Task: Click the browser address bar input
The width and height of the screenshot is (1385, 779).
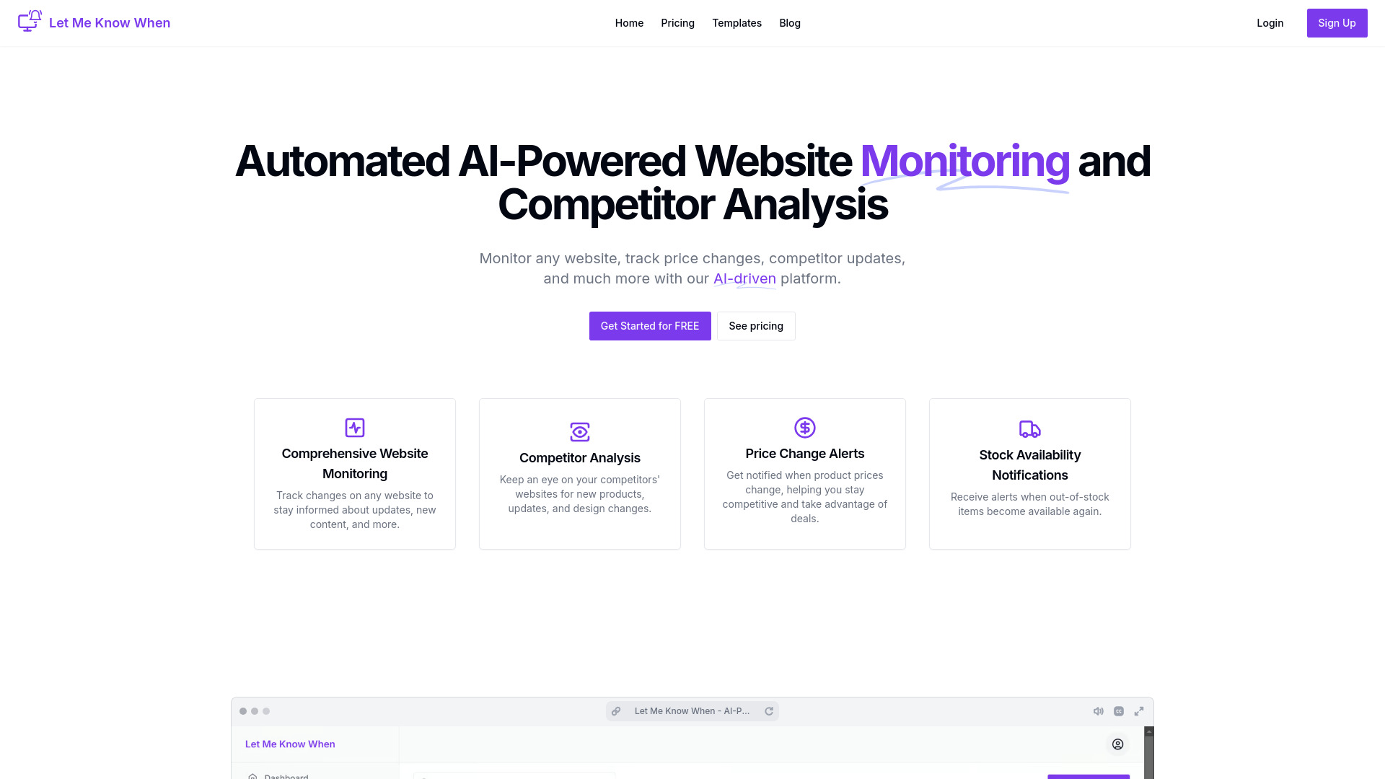Action: 692,710
